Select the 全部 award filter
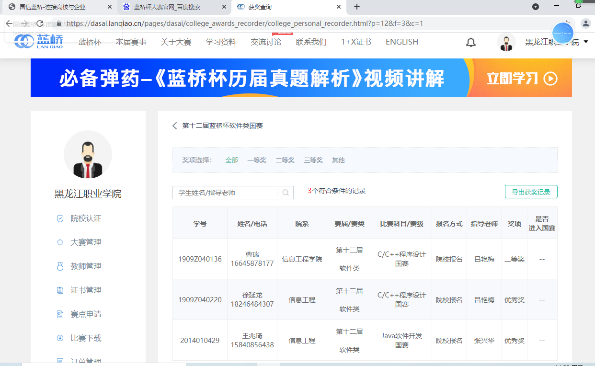The image size is (595, 366). pos(232,160)
